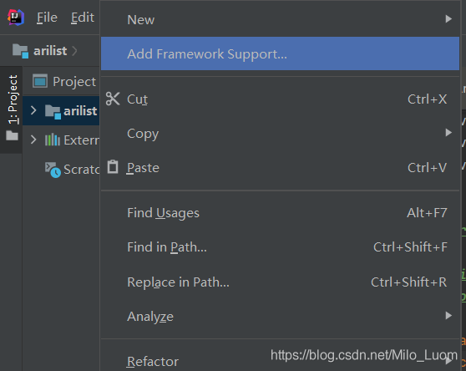Image resolution: width=466 pixels, height=371 pixels.
Task: Click the IntelliJ IDEA logo icon
Action: tap(16, 18)
